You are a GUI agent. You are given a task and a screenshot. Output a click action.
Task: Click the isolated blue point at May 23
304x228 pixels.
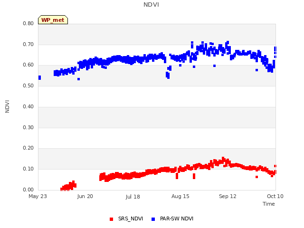(x=39, y=77)
